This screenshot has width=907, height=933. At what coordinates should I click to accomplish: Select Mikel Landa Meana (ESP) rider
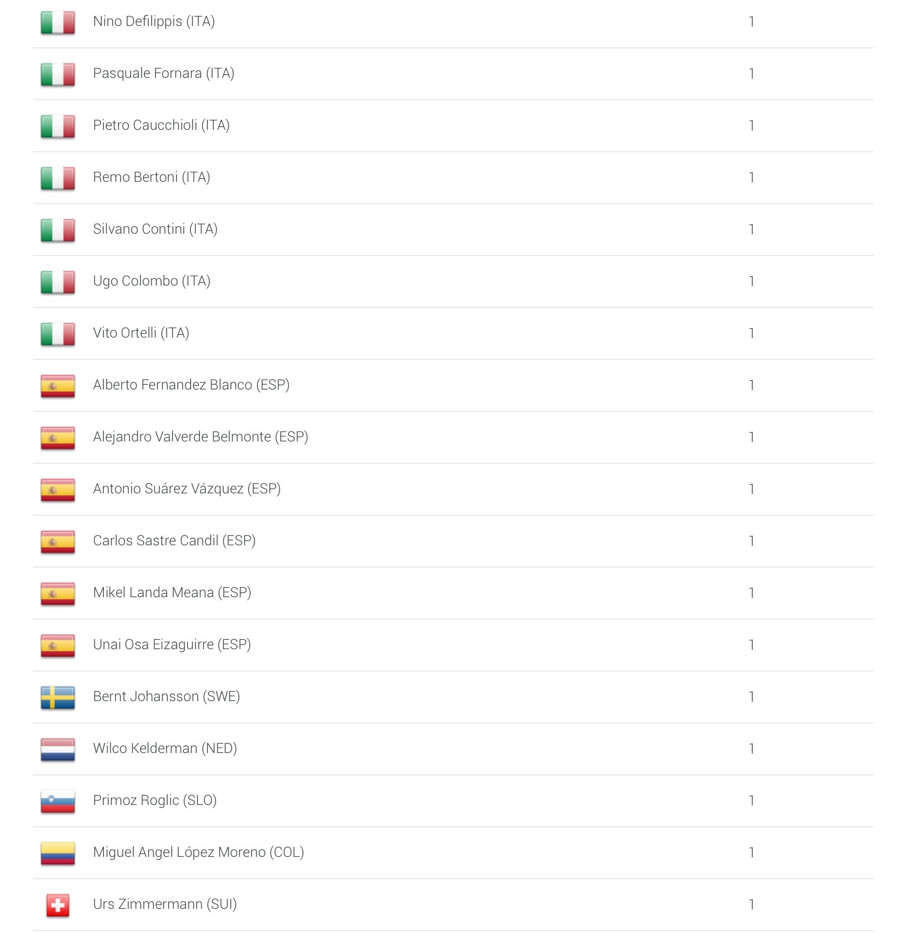(x=172, y=592)
